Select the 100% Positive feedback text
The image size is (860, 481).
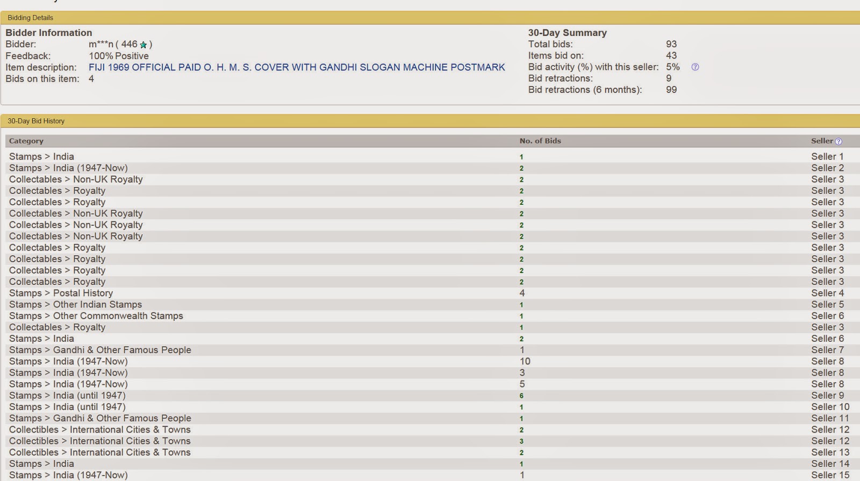(x=119, y=56)
